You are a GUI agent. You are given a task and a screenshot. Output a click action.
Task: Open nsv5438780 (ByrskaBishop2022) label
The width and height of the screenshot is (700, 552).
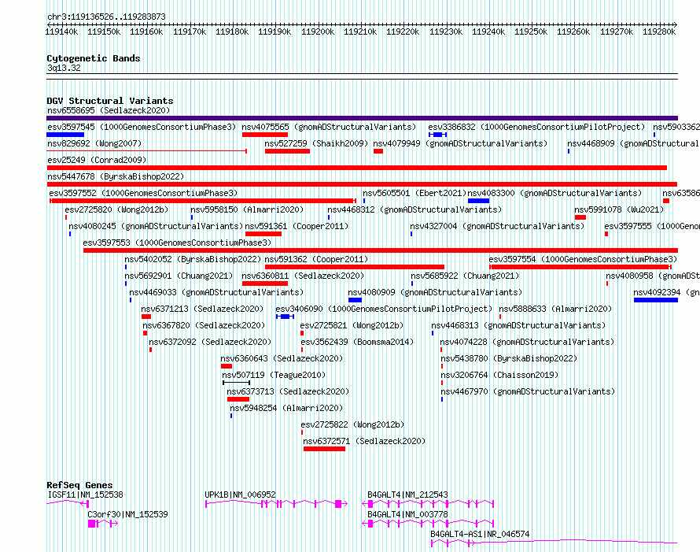[509, 358]
